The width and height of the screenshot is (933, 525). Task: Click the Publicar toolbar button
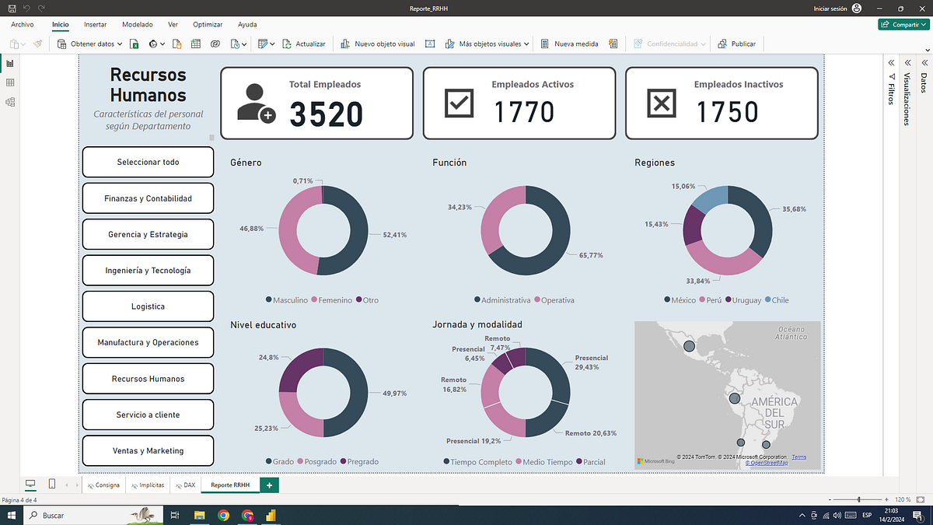point(737,44)
